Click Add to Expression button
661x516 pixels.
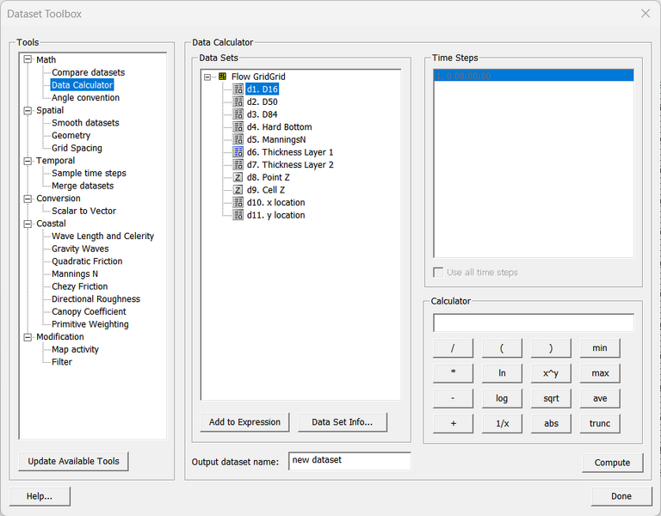click(244, 422)
